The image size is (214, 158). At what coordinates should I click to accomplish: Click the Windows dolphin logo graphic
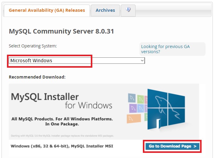coord(166,109)
